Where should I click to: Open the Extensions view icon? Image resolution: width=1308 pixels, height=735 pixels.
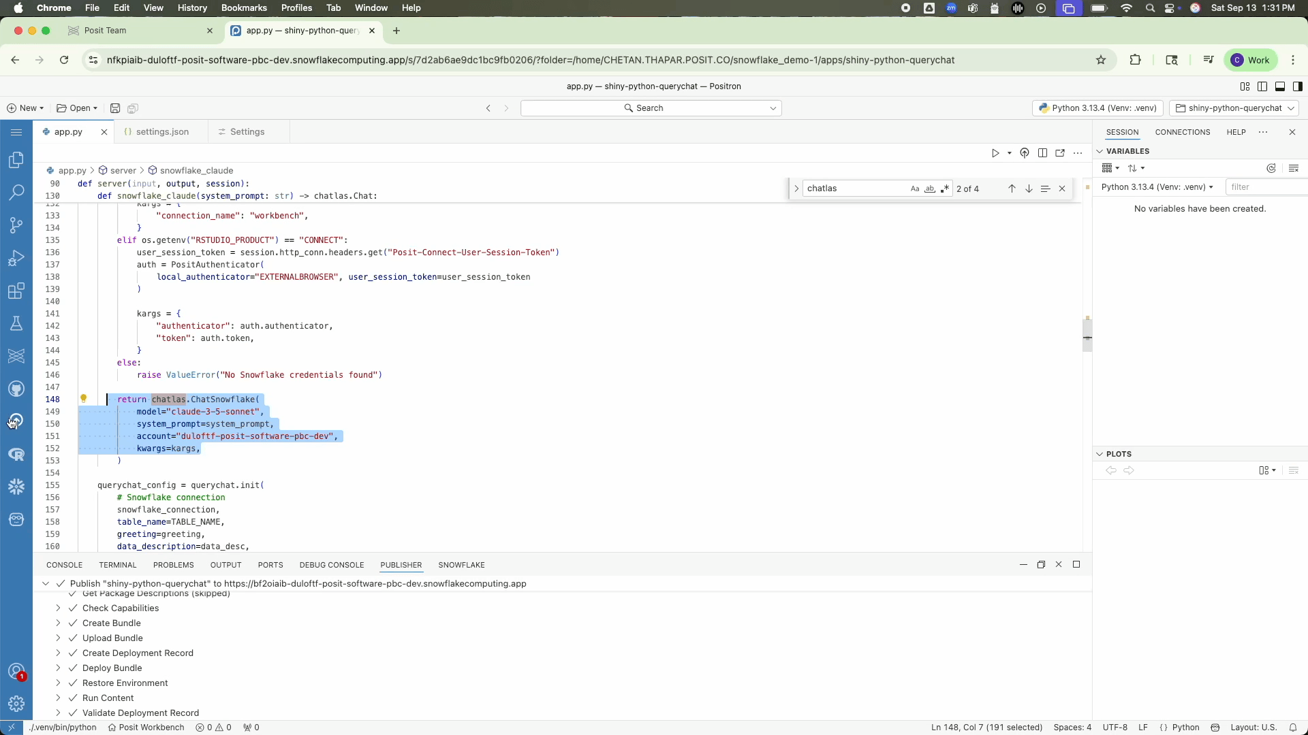(16, 291)
